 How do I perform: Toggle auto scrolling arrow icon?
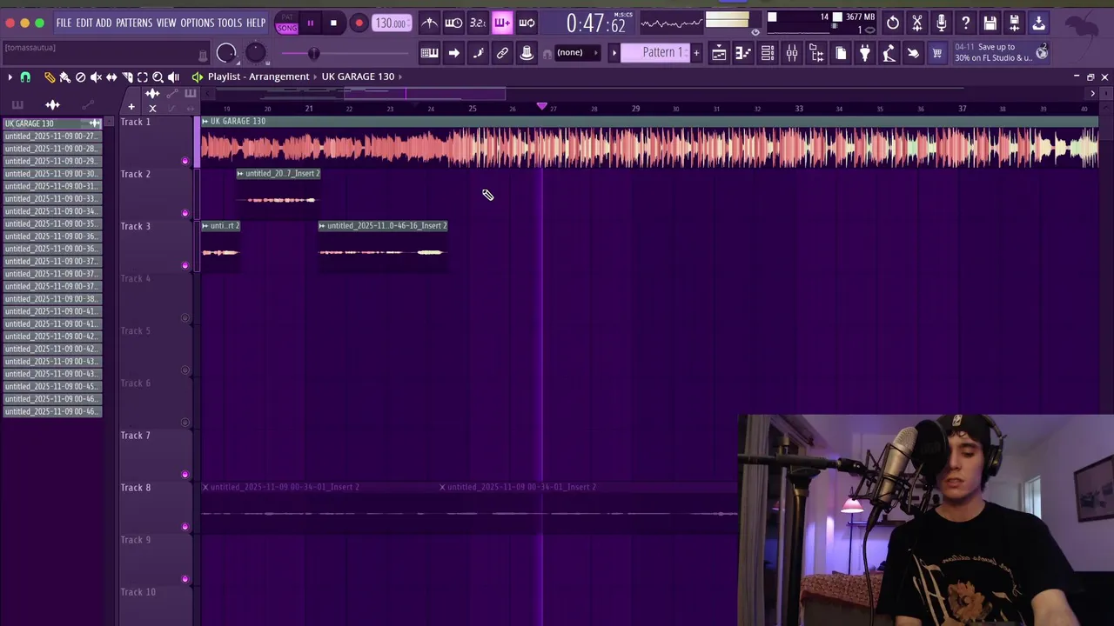point(453,54)
